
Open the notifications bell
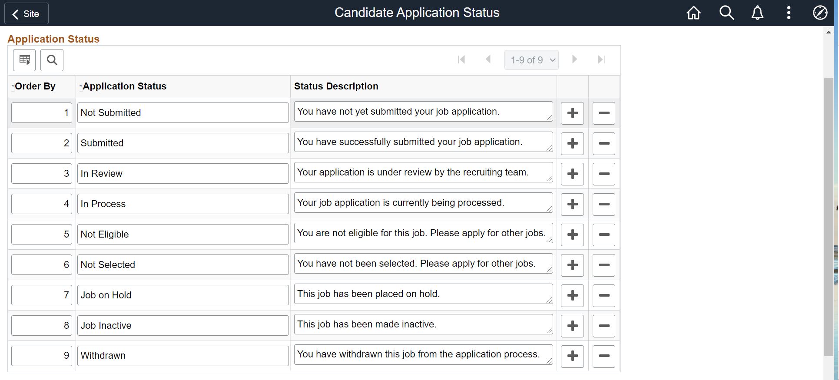[757, 13]
